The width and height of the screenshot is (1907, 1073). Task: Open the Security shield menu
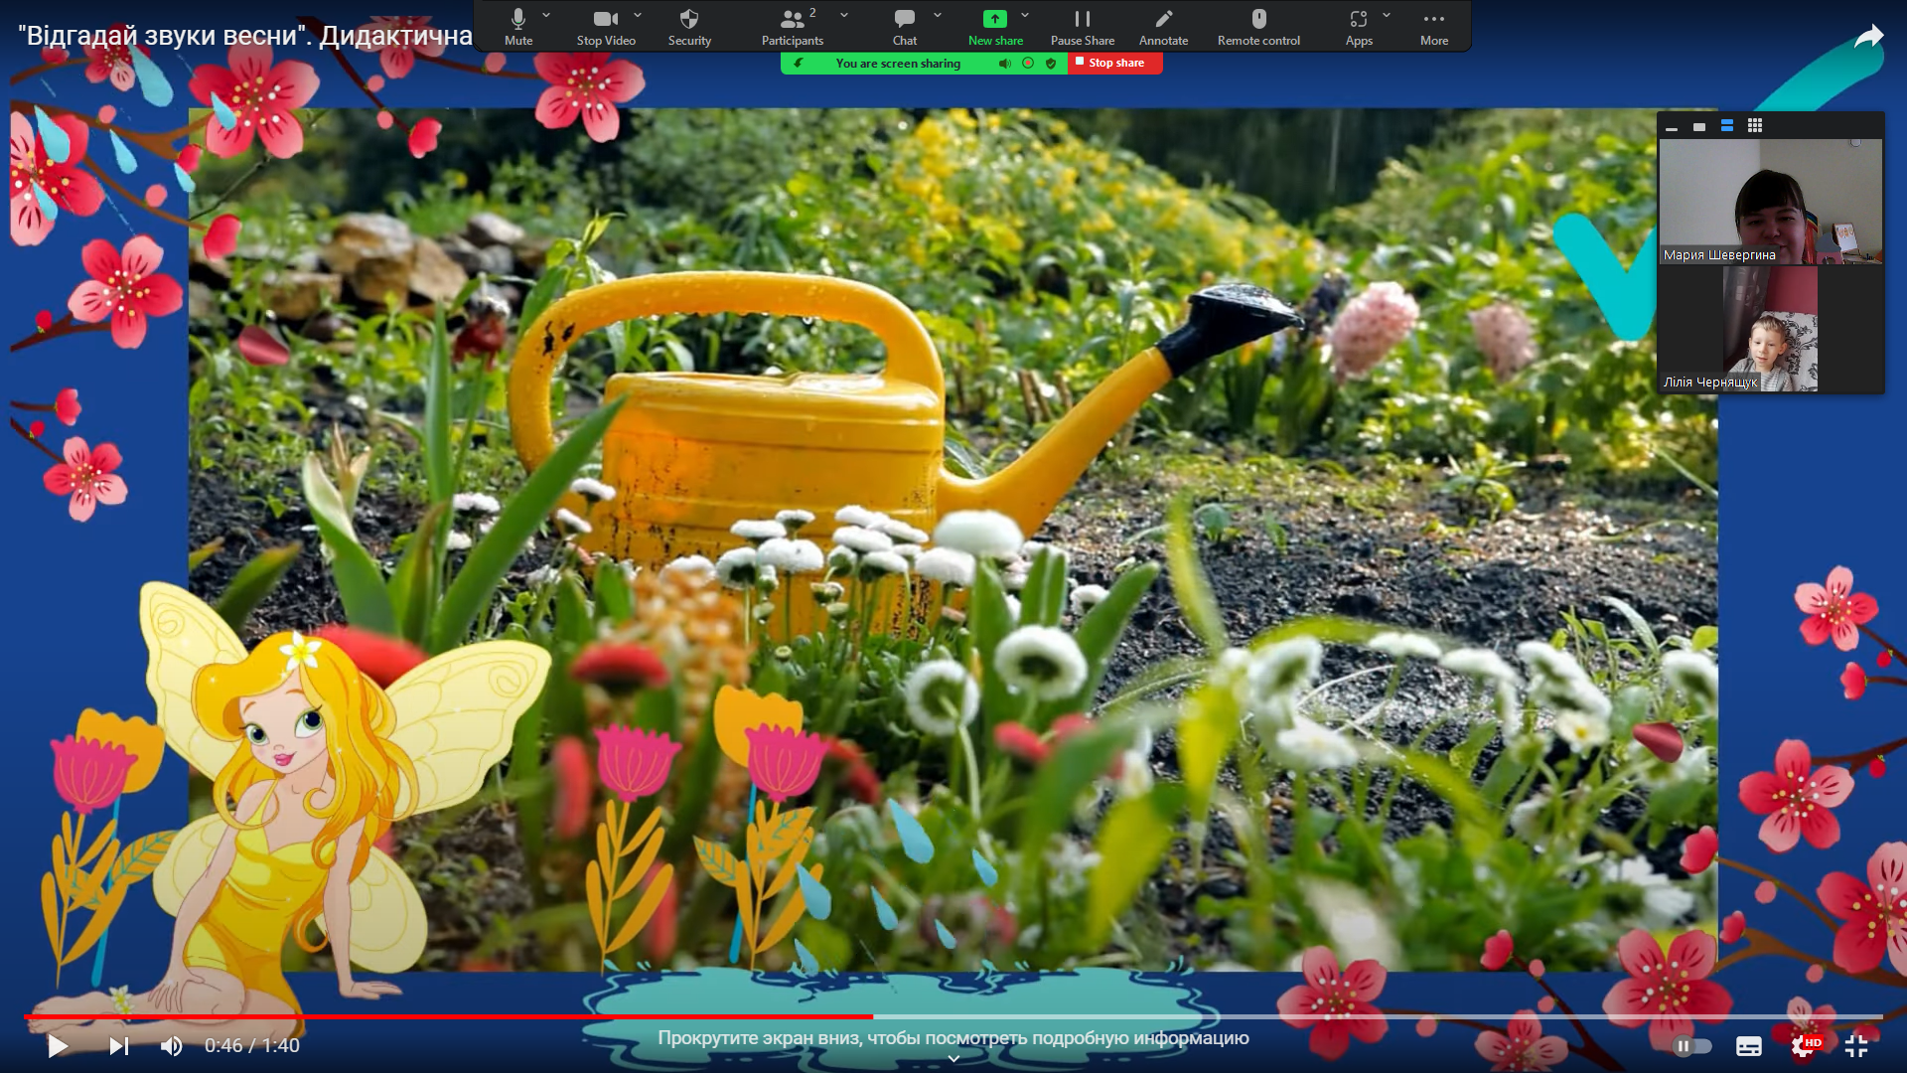click(x=689, y=27)
